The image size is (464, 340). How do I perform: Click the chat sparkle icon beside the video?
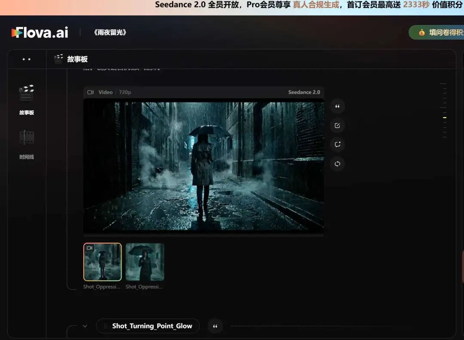tap(337, 145)
